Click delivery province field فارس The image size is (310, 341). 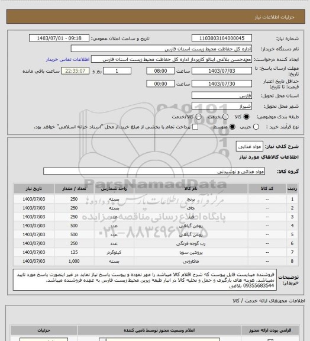click(222, 95)
